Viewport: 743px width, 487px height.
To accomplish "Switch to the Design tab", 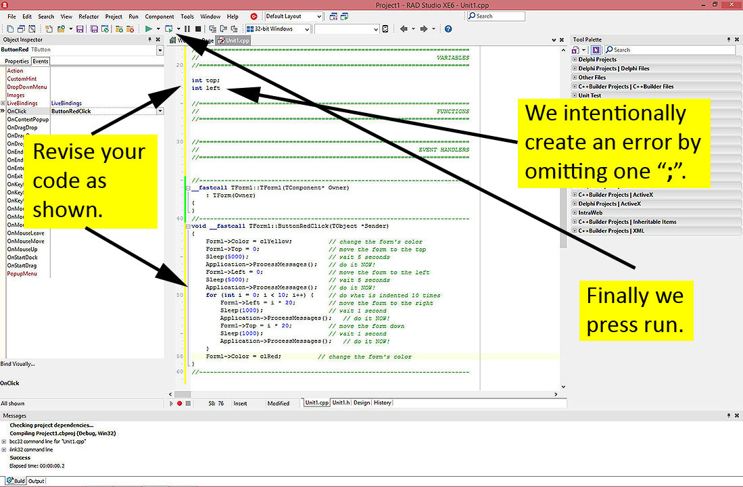I will pyautogui.click(x=362, y=402).
